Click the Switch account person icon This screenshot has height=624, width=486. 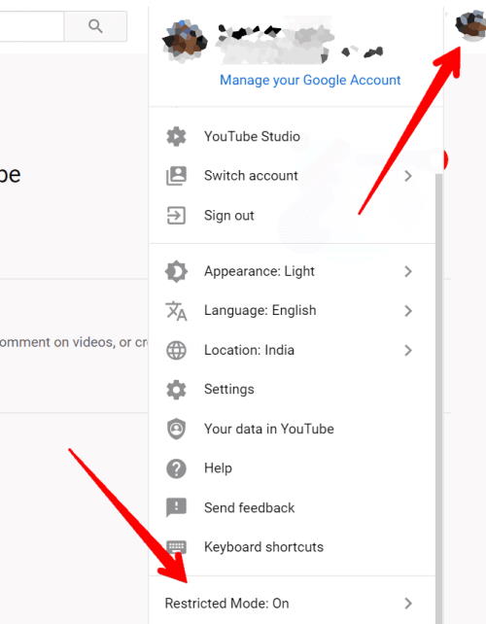tap(176, 176)
